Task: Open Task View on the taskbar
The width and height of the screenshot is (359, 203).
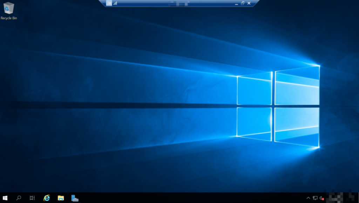Action: pyautogui.click(x=32, y=198)
